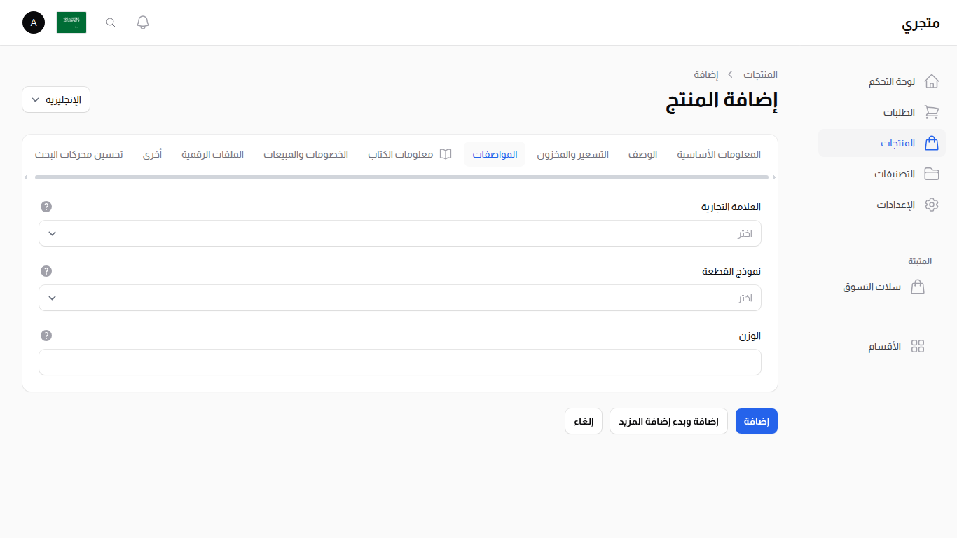Viewport: 957px width, 538px height.
Task: Expand the العلامة التجارية اختر dropdown
Action: (399, 233)
